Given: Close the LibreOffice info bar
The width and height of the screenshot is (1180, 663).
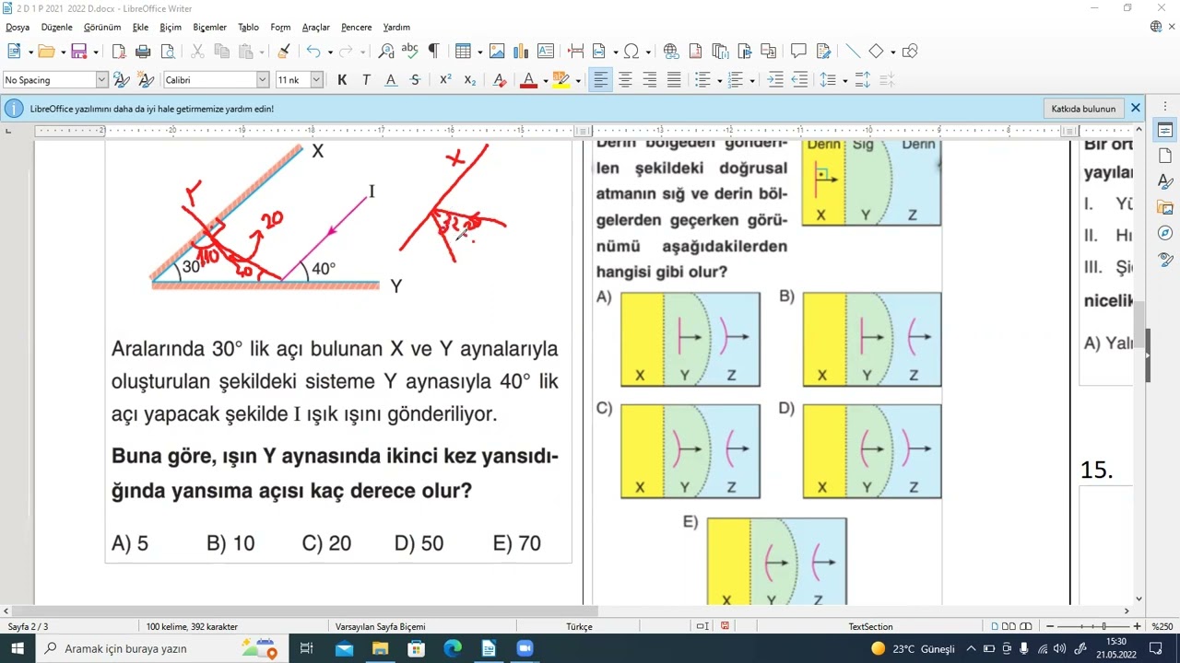Looking at the screenshot, I should 1136,109.
